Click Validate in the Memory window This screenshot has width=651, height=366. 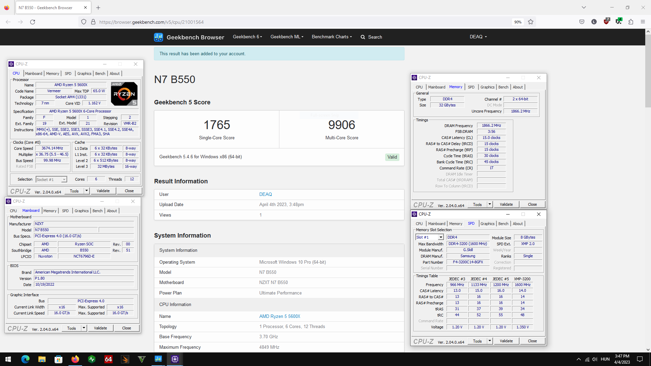coord(506,204)
